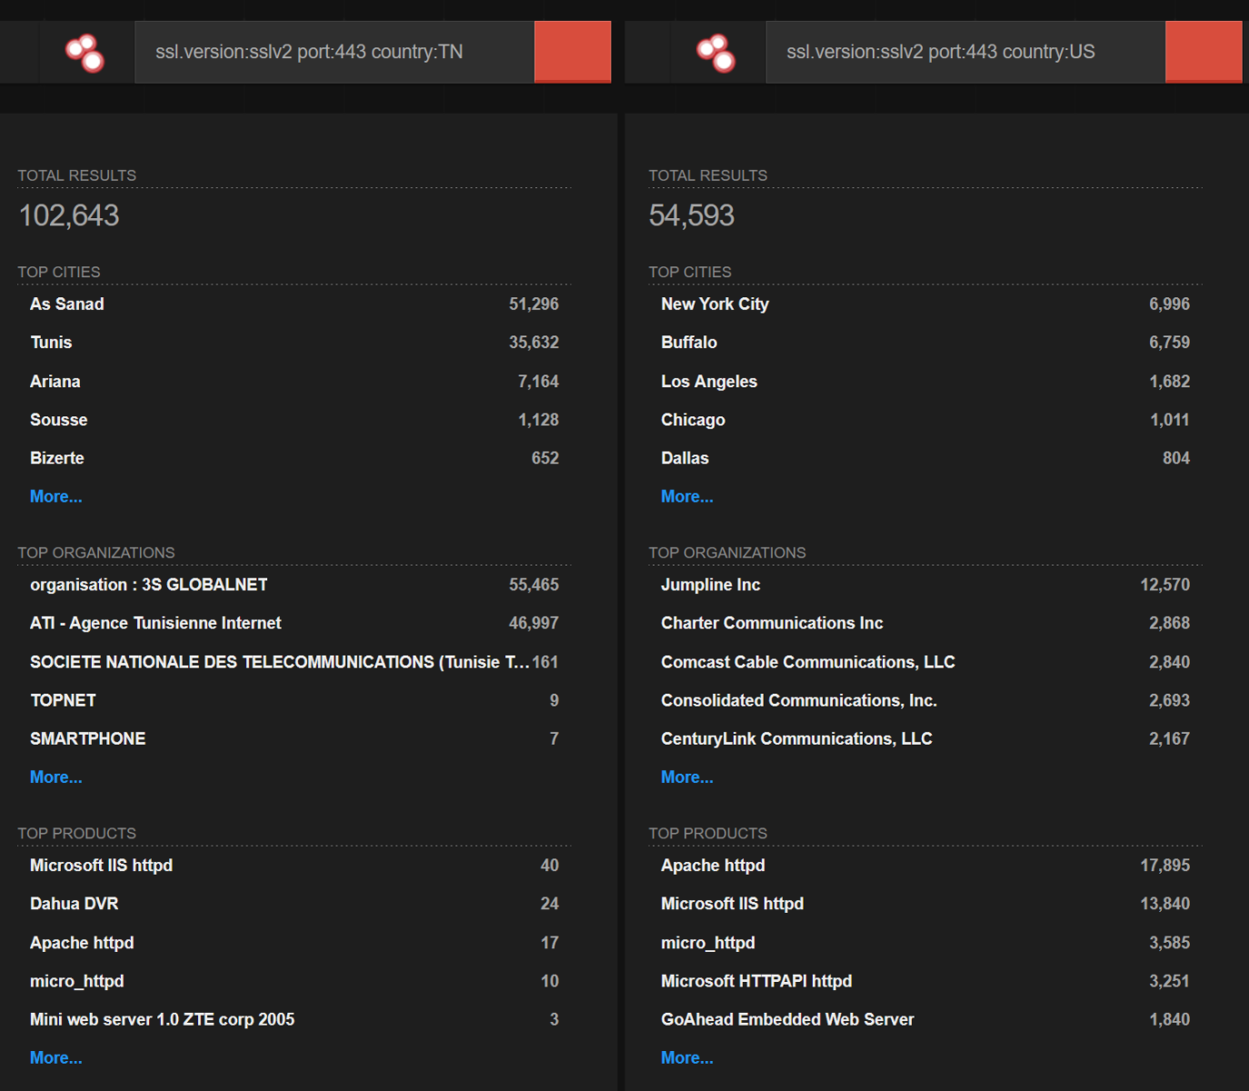Click the count 3,251 for Microsoft HTTPAPI

(x=1170, y=981)
